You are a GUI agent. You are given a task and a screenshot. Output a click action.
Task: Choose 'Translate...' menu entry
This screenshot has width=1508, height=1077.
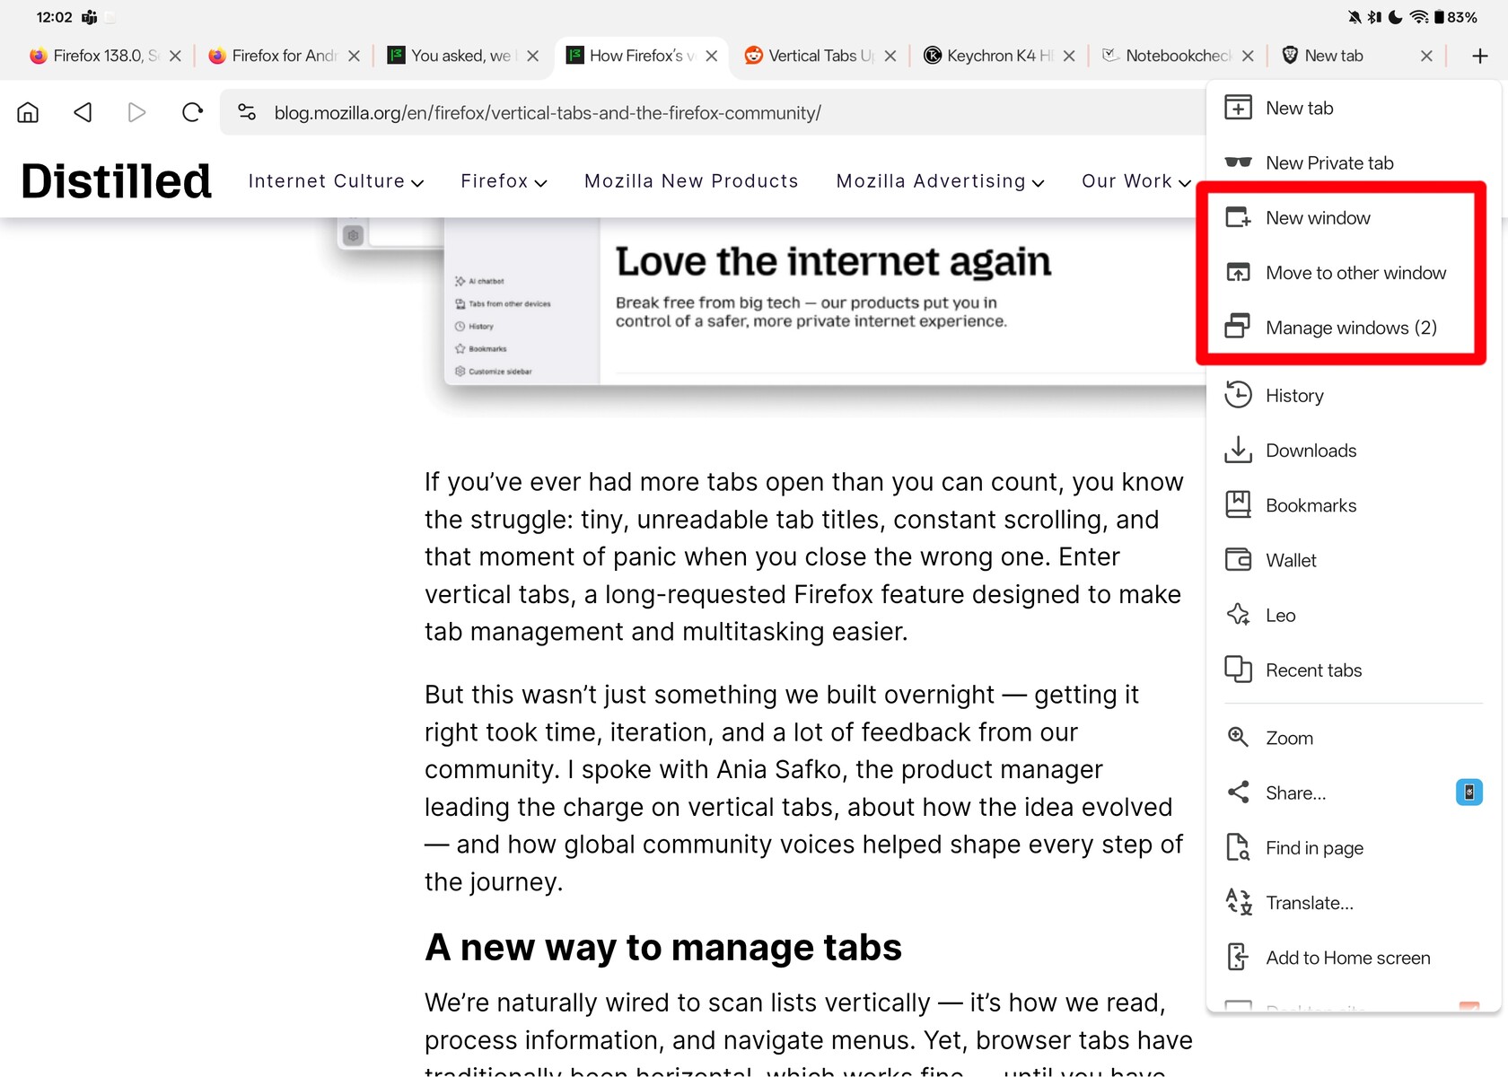[1354, 902]
